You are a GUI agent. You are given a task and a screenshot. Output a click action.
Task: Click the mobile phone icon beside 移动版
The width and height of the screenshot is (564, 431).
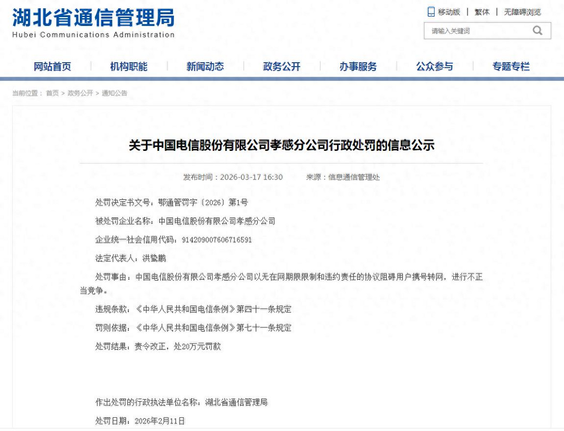click(x=431, y=12)
